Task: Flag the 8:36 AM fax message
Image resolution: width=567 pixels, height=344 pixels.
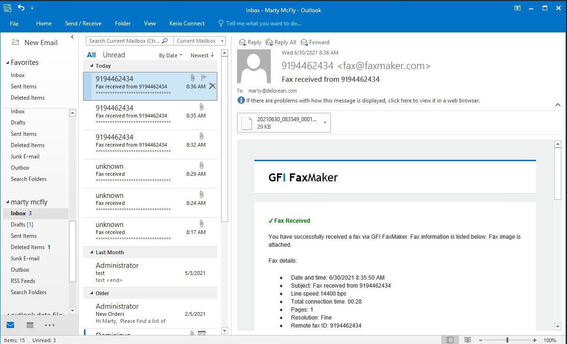Action: coord(204,78)
